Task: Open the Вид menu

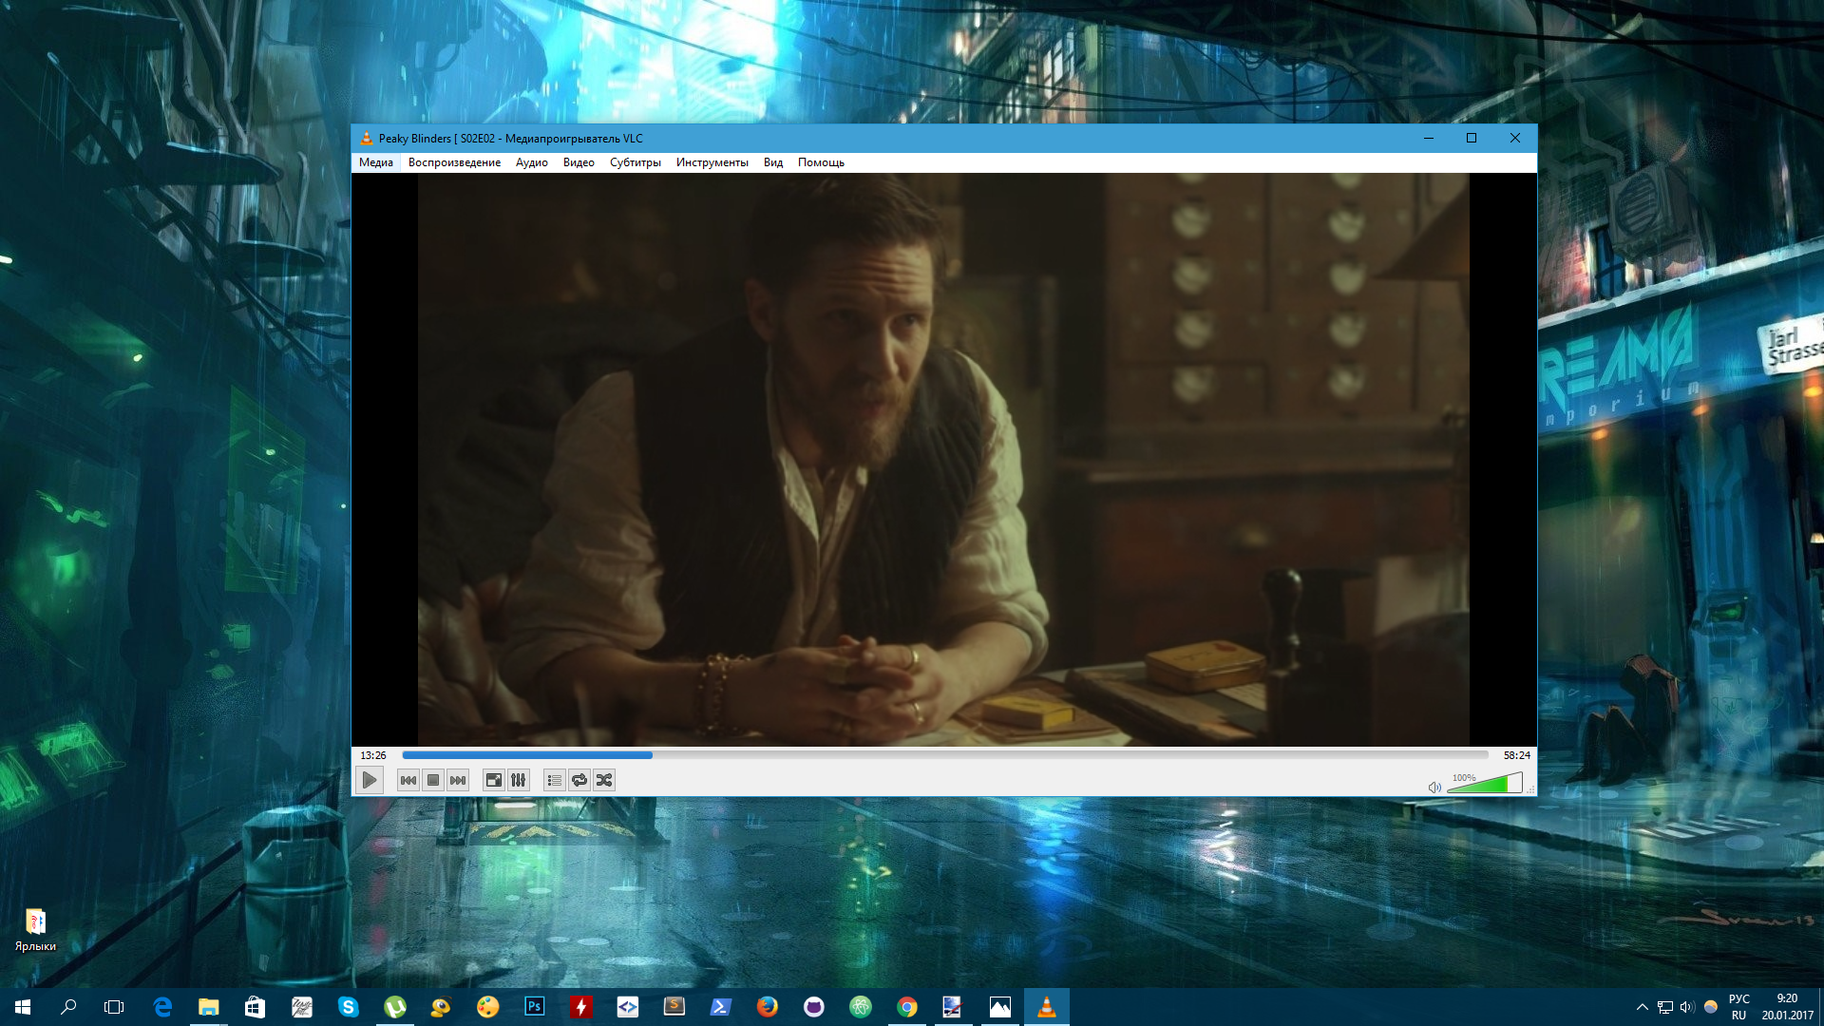Action: click(x=773, y=162)
